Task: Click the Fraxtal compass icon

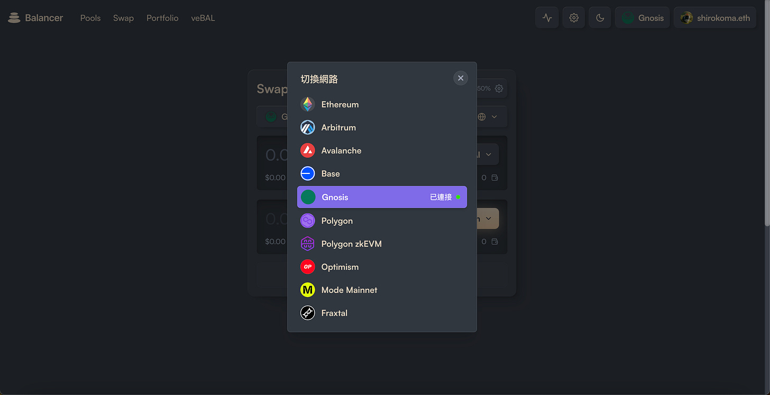Action: (x=307, y=313)
